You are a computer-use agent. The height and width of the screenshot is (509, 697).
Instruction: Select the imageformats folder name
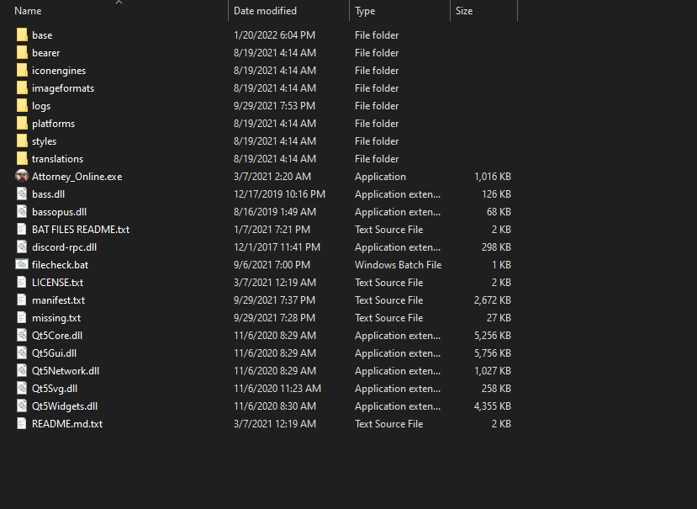coord(63,88)
